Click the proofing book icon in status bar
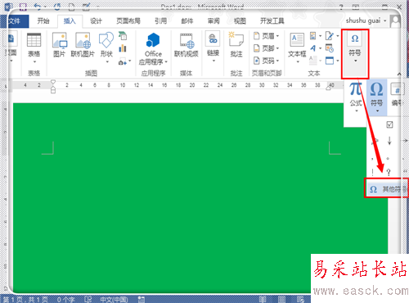 88,300
